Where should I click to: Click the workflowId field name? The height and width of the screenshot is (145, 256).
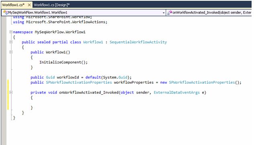click(x=68, y=77)
